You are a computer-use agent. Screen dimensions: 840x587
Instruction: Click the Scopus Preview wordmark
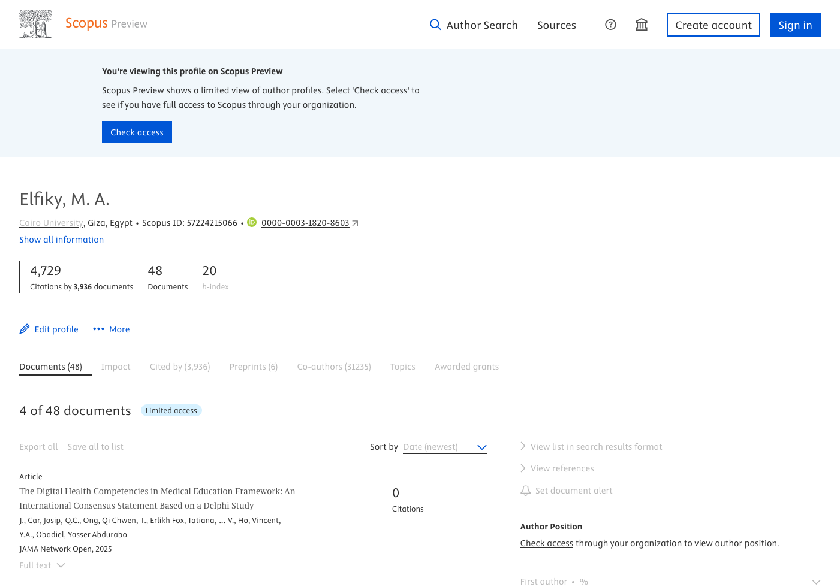click(106, 23)
